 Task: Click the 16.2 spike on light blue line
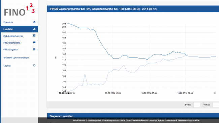coord(85,74)
